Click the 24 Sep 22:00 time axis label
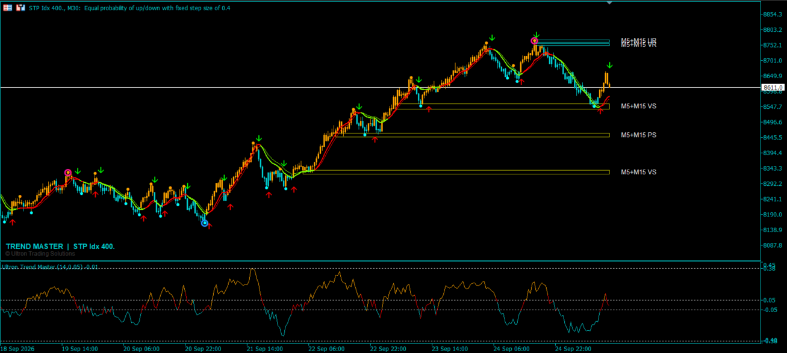 (x=572, y=348)
